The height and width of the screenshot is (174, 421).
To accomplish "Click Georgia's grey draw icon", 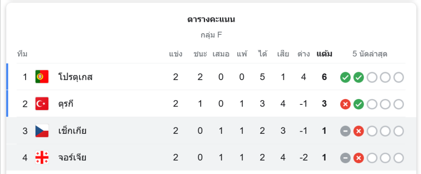I will pyautogui.click(x=345, y=158).
